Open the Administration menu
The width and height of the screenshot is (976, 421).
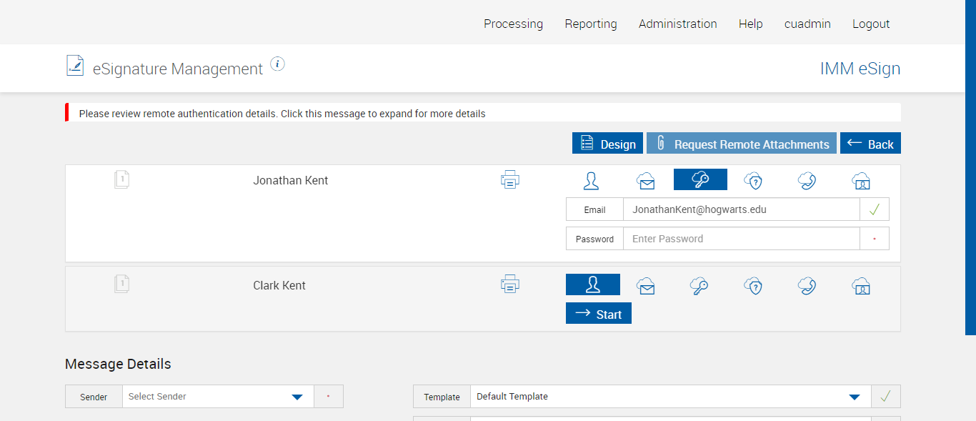(x=677, y=24)
